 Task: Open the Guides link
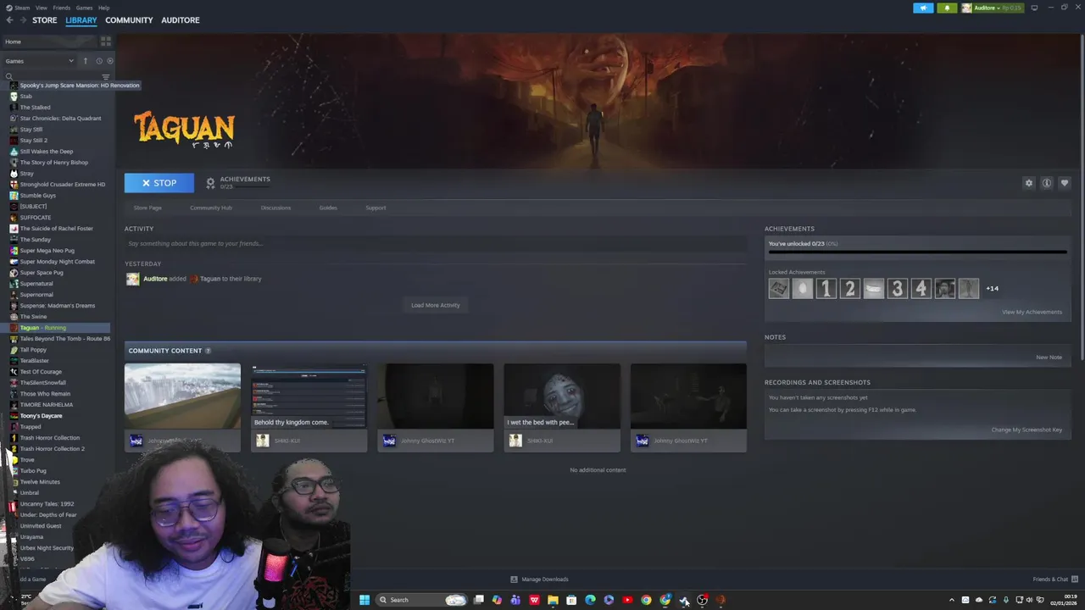[328, 208]
